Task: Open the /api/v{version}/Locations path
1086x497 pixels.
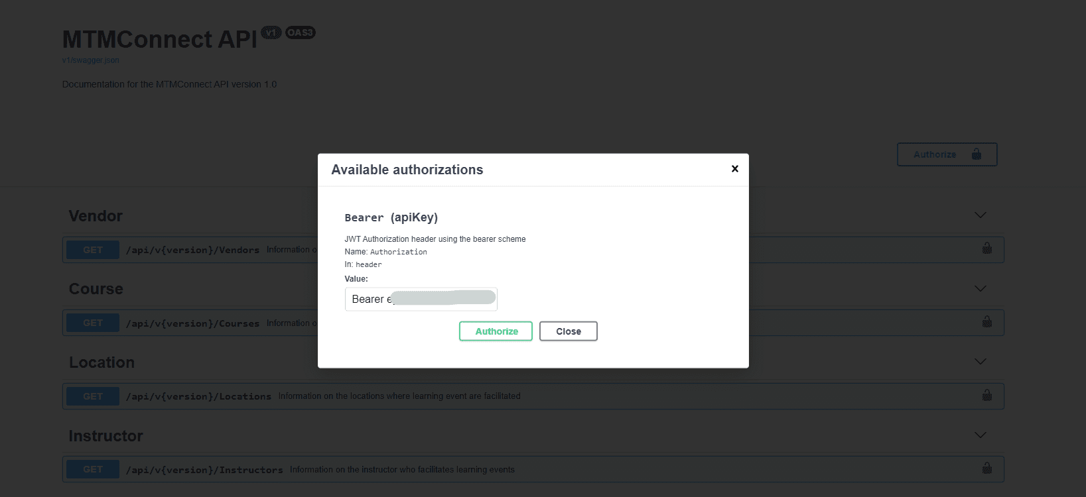Action: 198,396
